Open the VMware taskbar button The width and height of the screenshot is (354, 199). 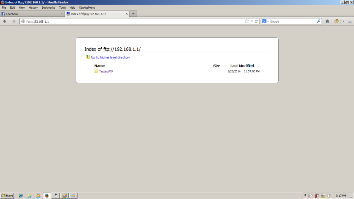(64, 196)
